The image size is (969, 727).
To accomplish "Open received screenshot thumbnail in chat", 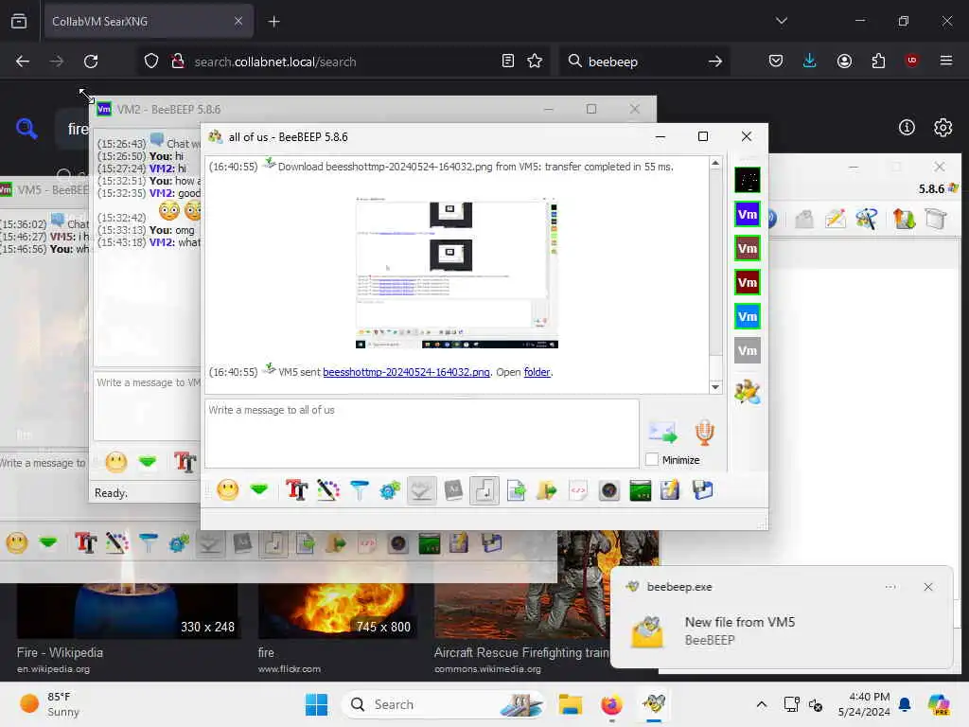I will 457,272.
